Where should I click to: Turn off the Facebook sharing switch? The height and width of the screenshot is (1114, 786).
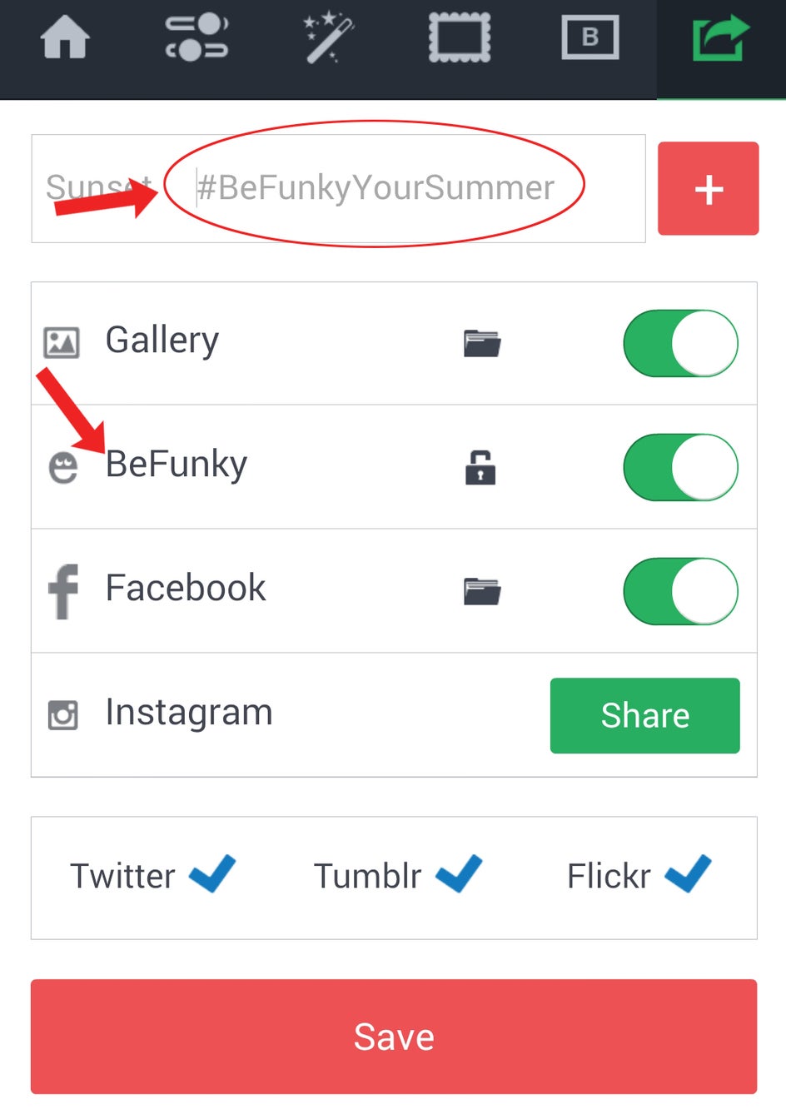click(680, 591)
